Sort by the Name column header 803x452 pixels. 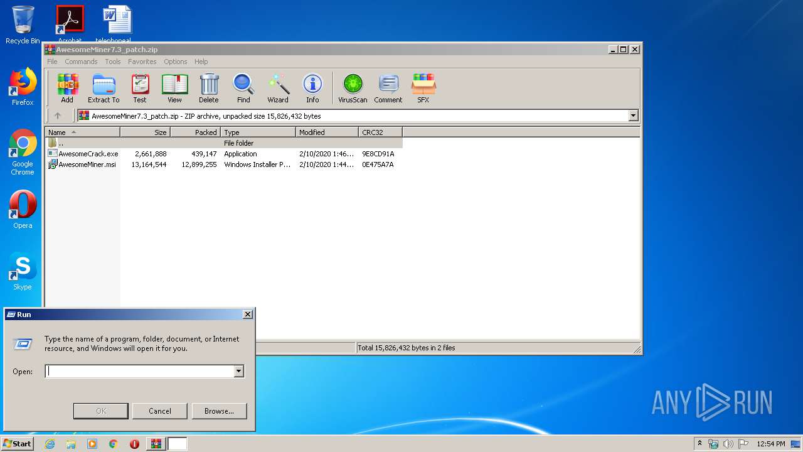(82, 132)
